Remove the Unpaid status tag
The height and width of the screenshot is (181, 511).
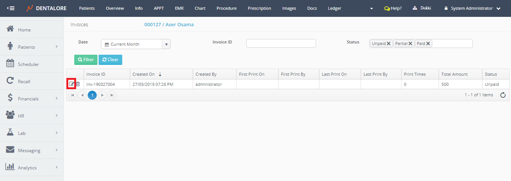tap(389, 43)
